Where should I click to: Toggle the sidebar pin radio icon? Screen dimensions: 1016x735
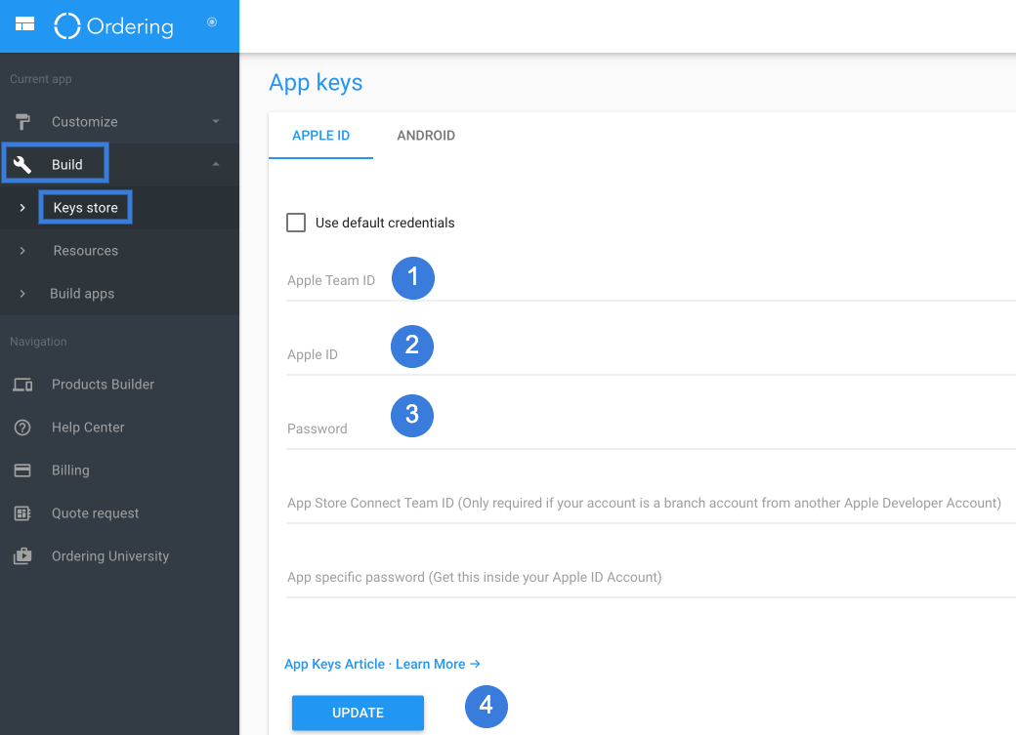point(212,22)
